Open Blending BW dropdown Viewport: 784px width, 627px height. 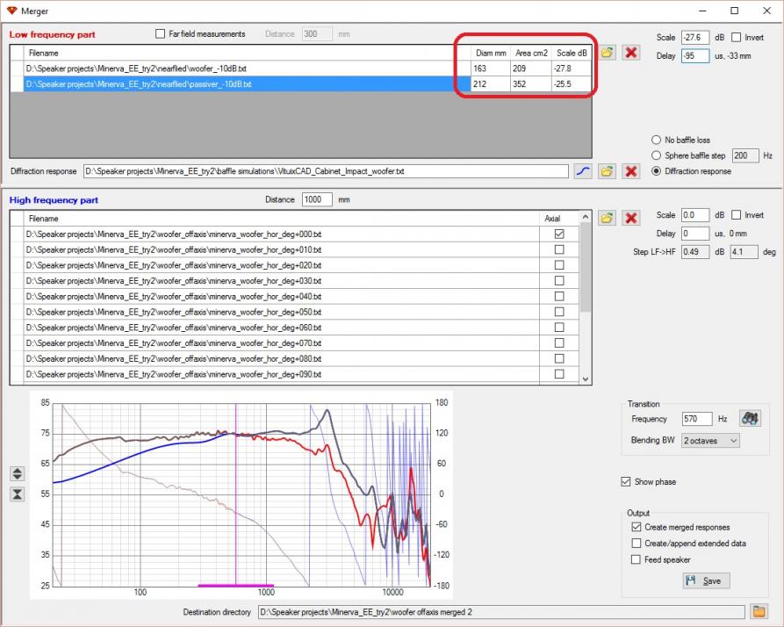[x=710, y=441]
